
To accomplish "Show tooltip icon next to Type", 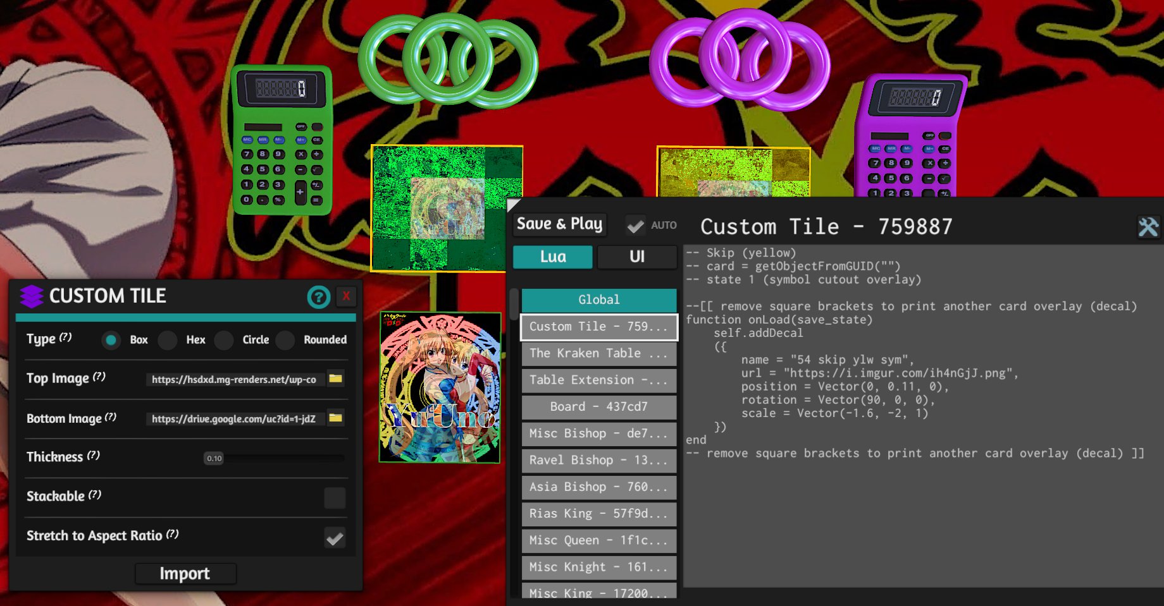I will 66,337.
